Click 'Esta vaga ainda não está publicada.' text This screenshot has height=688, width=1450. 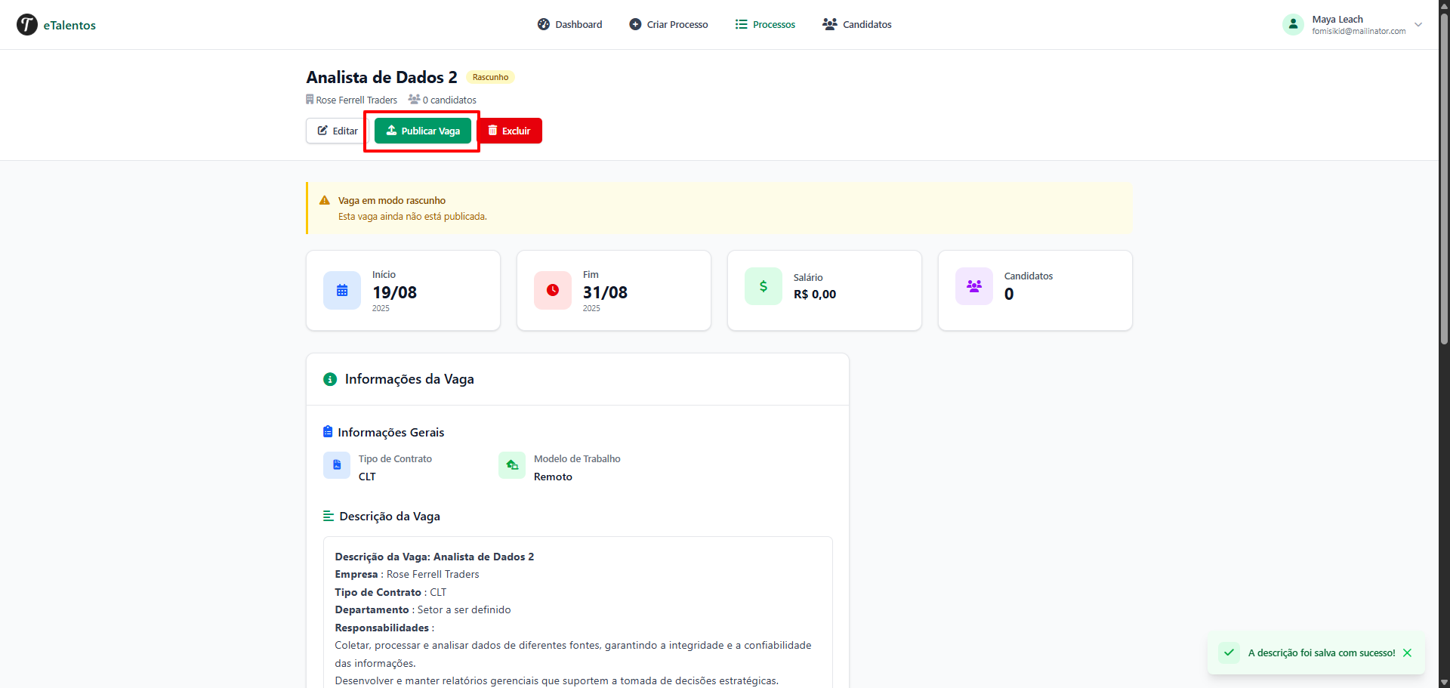412,216
